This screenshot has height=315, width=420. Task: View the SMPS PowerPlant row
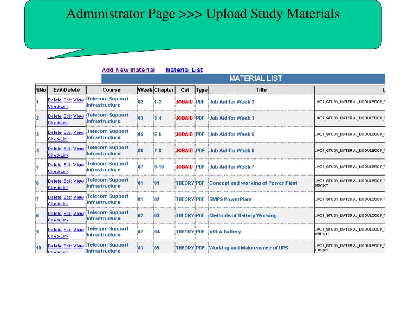78,197
